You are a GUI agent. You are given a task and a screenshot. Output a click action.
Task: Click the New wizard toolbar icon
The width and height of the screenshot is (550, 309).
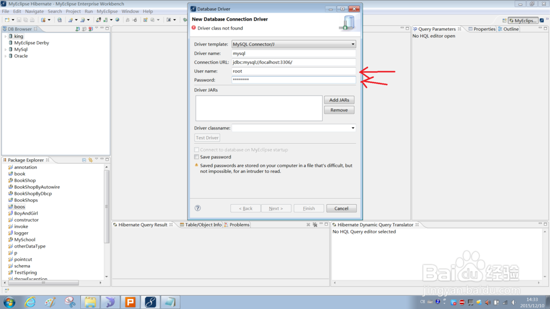tap(7, 20)
